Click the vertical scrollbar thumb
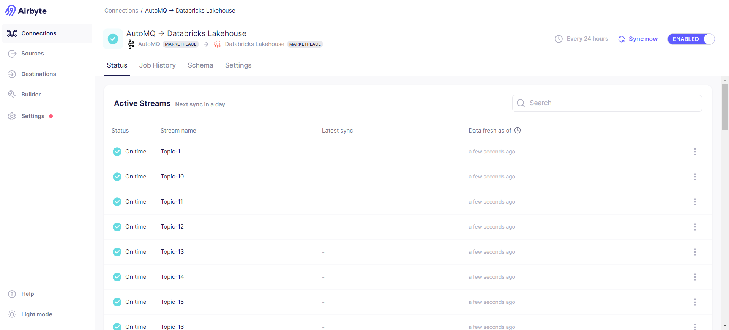Screen dimensions: 729x330 (x=725, y=107)
